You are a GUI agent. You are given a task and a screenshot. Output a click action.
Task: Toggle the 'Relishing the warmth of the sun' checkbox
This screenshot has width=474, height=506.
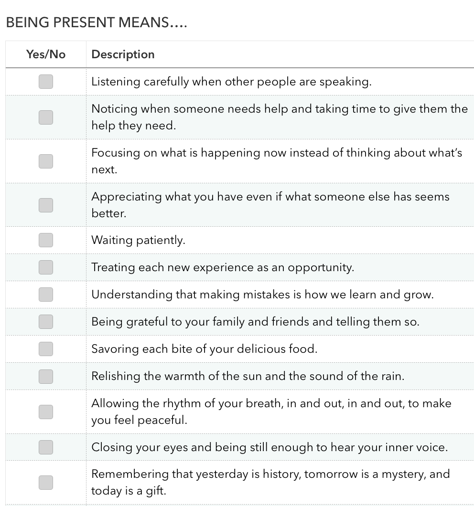[x=46, y=376]
